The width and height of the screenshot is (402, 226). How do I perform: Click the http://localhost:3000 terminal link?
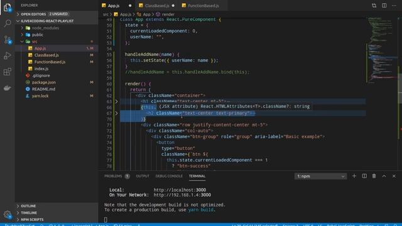click(180, 190)
